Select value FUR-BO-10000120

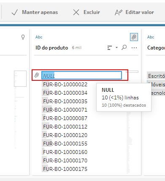coord(65,135)
